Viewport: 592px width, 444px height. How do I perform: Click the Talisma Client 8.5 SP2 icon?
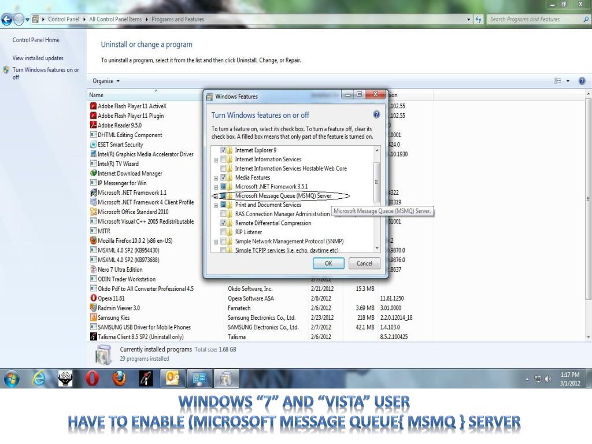[93, 336]
